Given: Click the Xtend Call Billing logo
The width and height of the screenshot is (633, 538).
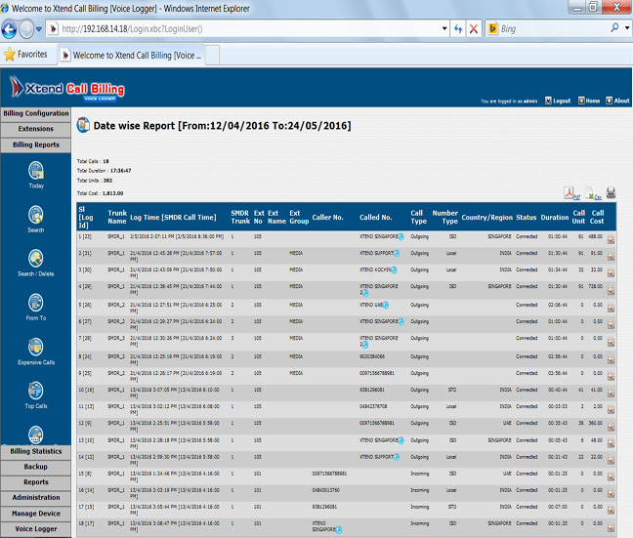Looking at the screenshot, I should pos(67,88).
